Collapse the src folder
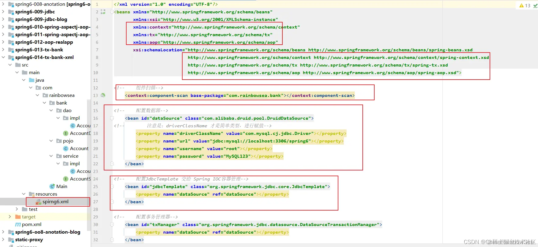The image size is (538, 247). (x=10, y=65)
